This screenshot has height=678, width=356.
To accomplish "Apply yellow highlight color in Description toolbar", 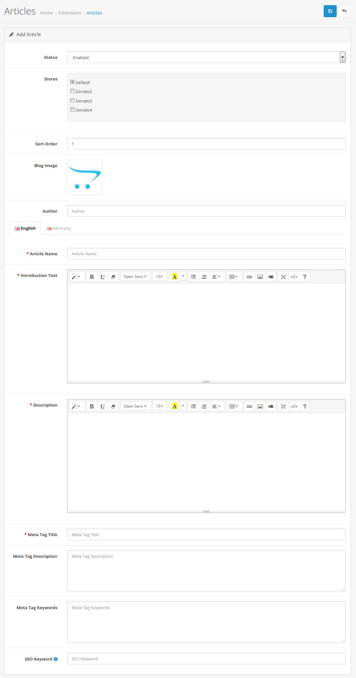I will pos(175,406).
